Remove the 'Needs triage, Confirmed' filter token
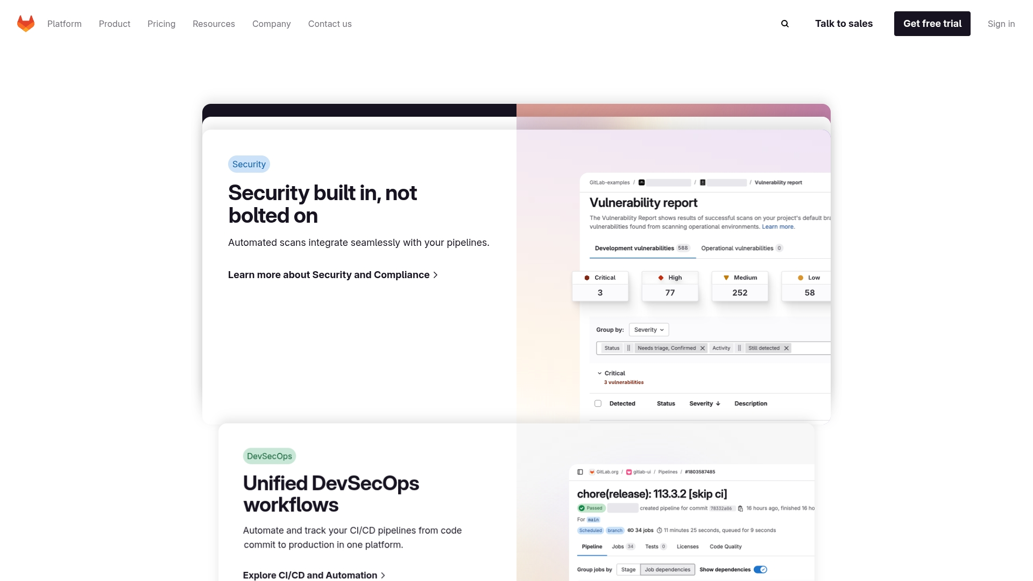This screenshot has height=581, width=1033. (x=703, y=348)
